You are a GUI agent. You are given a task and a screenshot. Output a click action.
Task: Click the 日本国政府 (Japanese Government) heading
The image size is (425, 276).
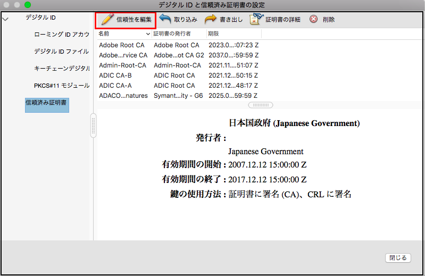click(294, 123)
